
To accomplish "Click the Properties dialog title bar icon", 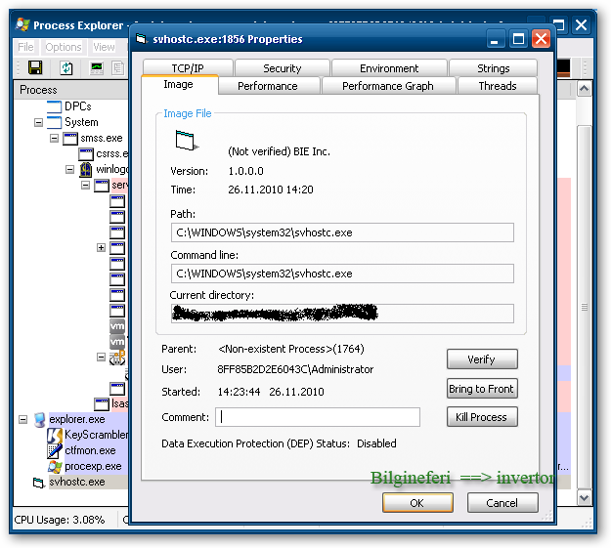I will click(141, 39).
